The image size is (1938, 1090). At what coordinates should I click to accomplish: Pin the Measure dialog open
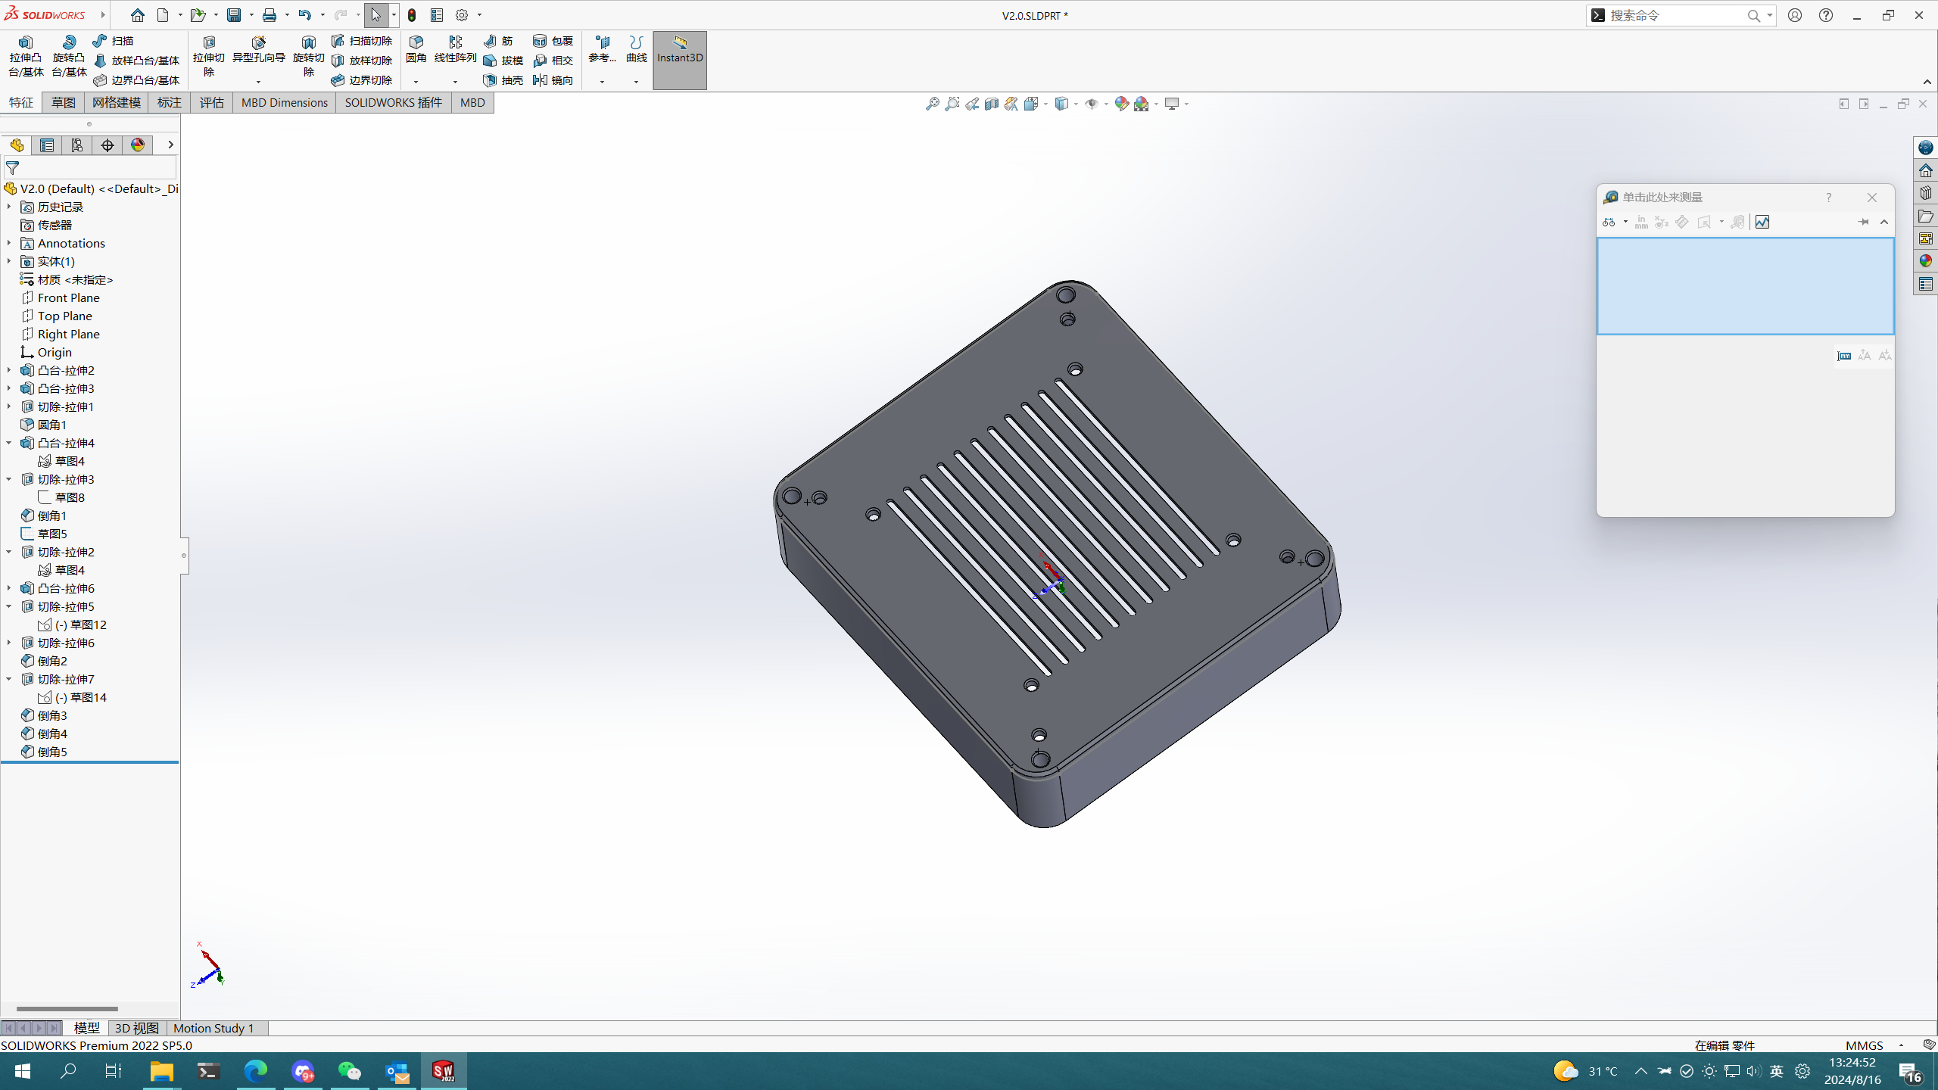click(x=1863, y=222)
